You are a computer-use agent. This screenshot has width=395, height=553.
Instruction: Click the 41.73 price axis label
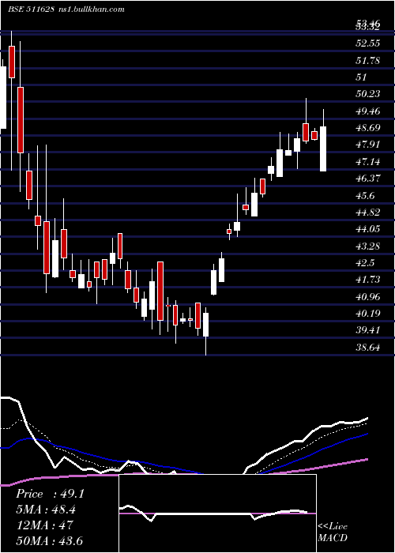click(368, 280)
